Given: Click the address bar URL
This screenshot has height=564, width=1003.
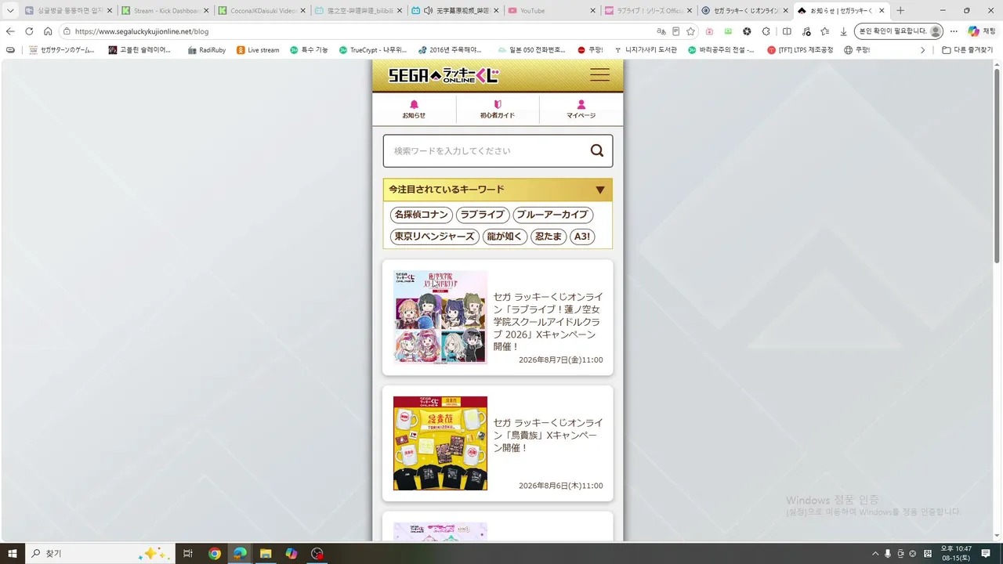Looking at the screenshot, I should click(142, 31).
